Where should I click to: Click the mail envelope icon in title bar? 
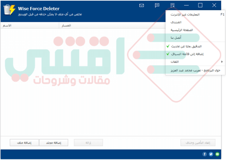(x=141, y=5)
